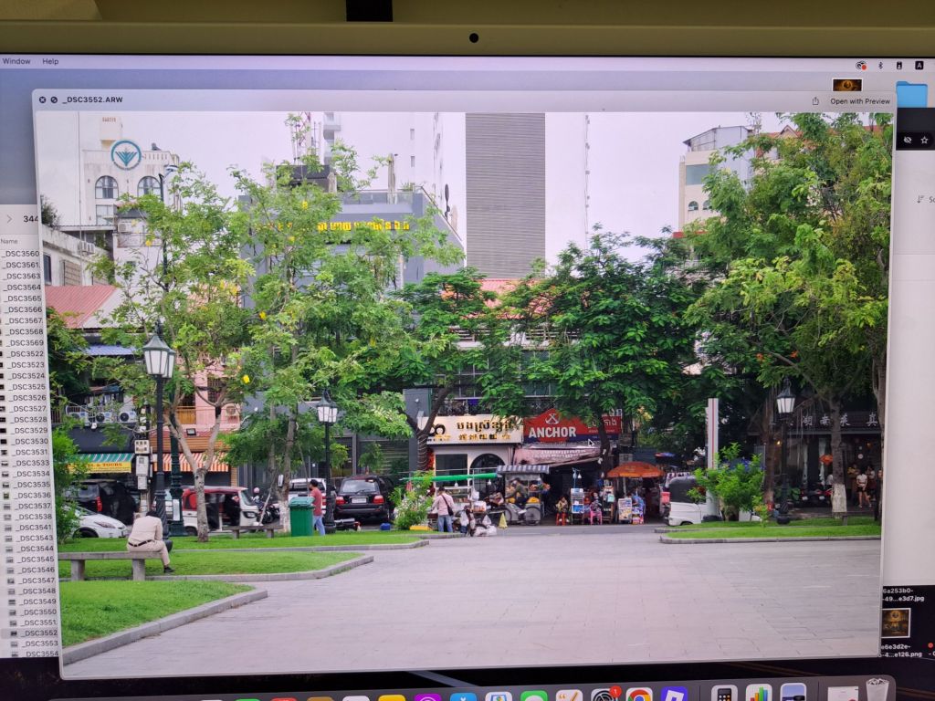This screenshot has height=701, width=935.
Task: Click the Numbers chart icon in Dock
Action: (x=758, y=693)
